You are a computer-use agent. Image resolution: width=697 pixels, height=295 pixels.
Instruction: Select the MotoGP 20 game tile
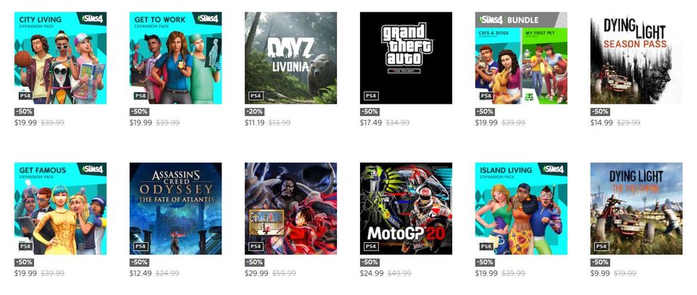point(406,209)
